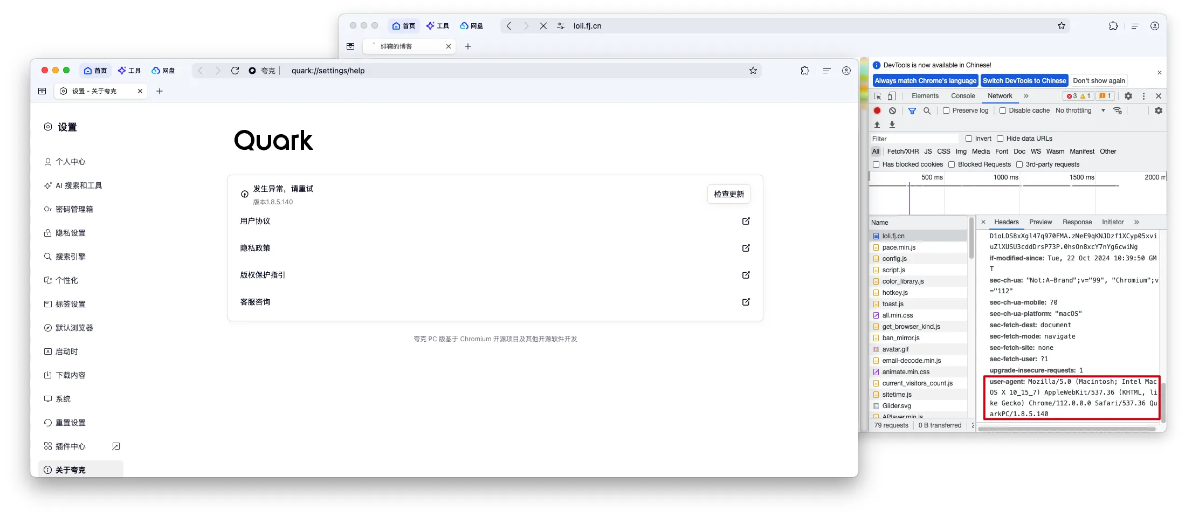Export HAR file with download arrow icon
Image resolution: width=1185 pixels, height=517 pixels.
coord(892,125)
